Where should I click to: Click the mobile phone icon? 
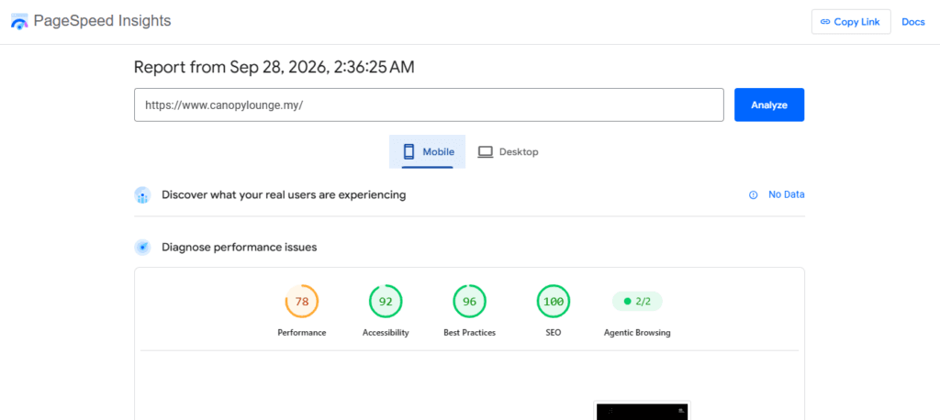408,151
